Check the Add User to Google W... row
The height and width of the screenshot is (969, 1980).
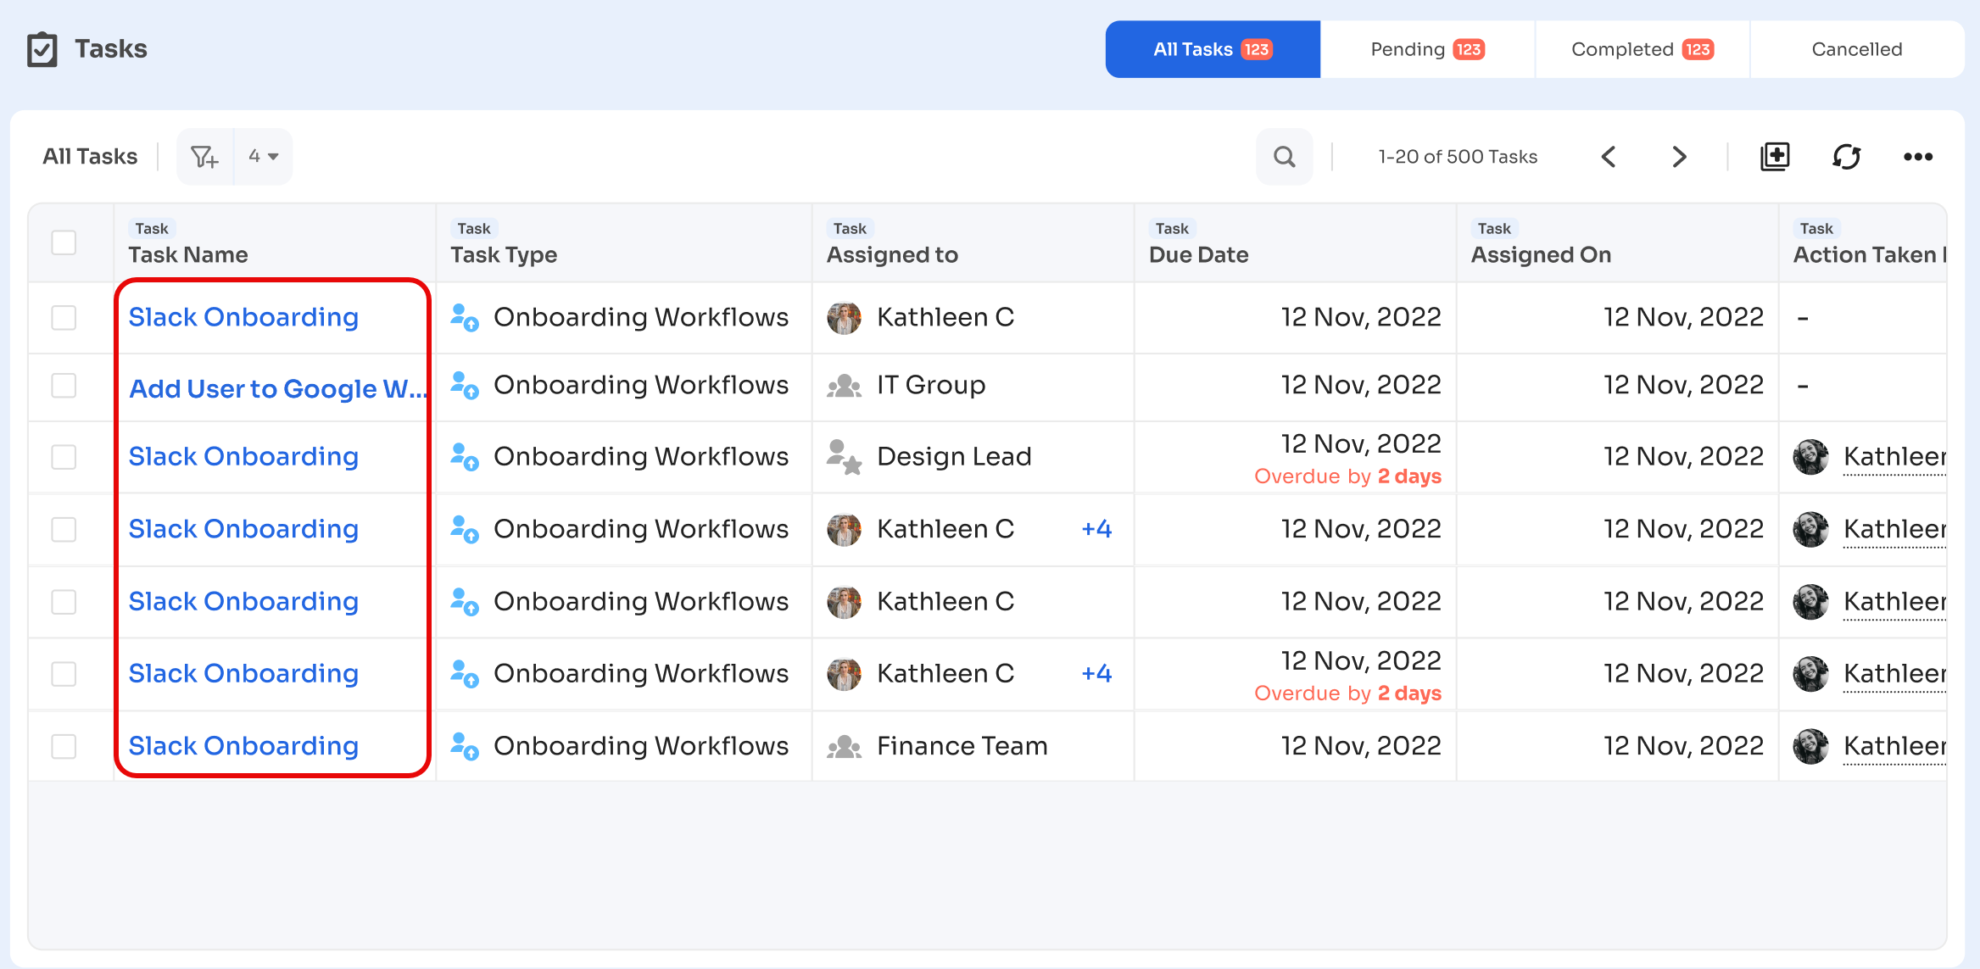coord(64,386)
